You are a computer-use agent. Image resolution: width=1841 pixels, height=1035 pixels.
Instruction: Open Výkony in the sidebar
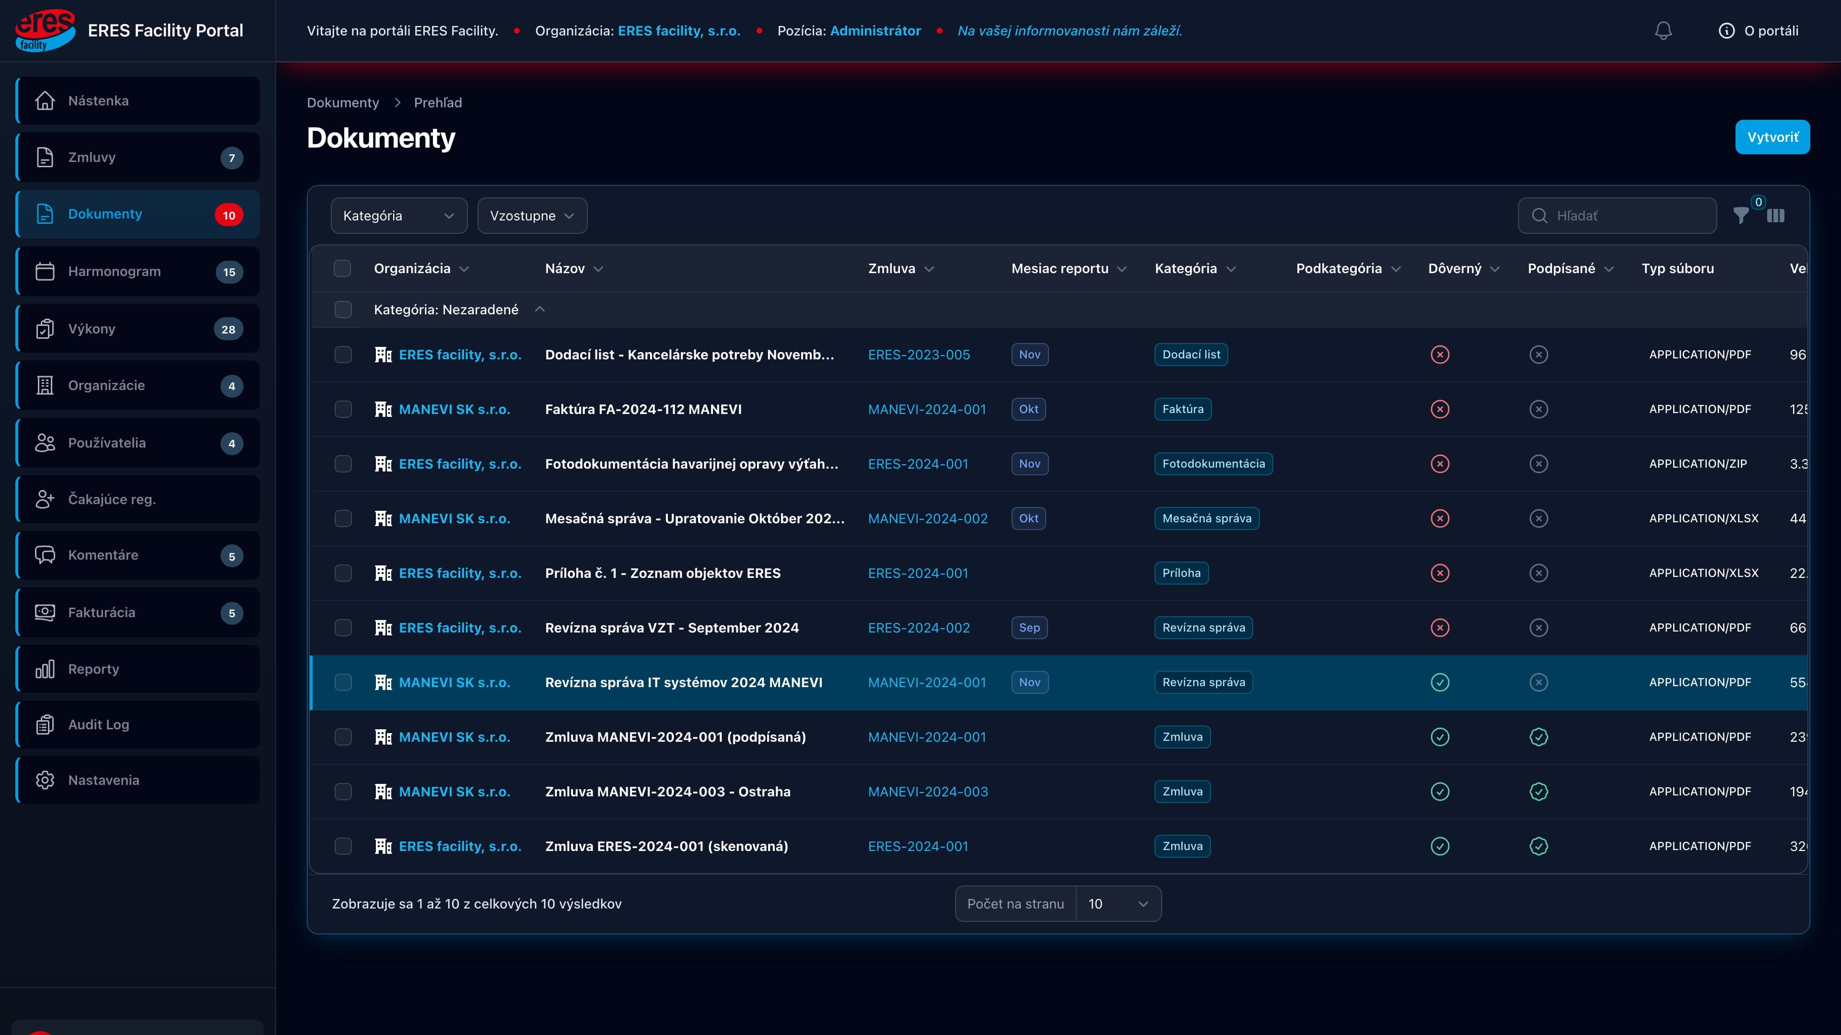[138, 329]
